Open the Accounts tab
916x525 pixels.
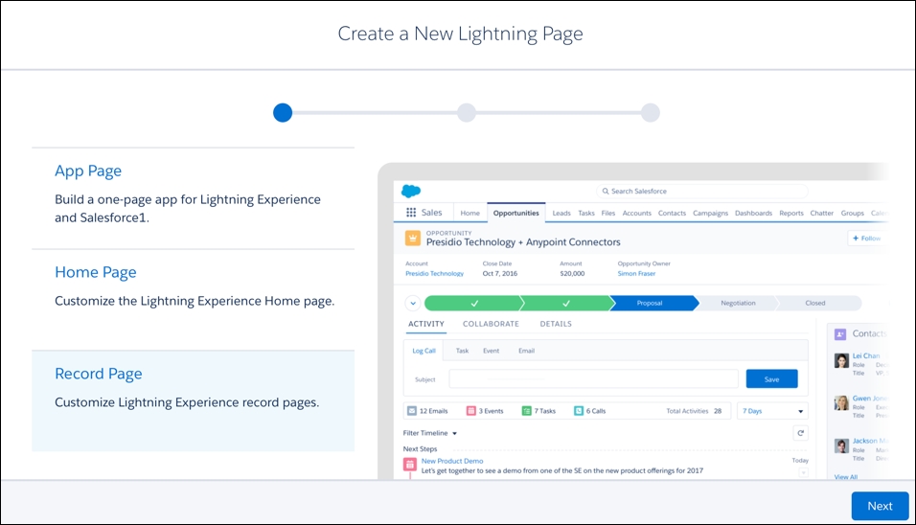[637, 213]
